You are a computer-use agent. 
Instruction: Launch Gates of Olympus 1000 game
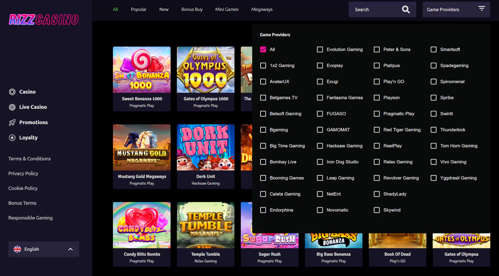point(206,70)
